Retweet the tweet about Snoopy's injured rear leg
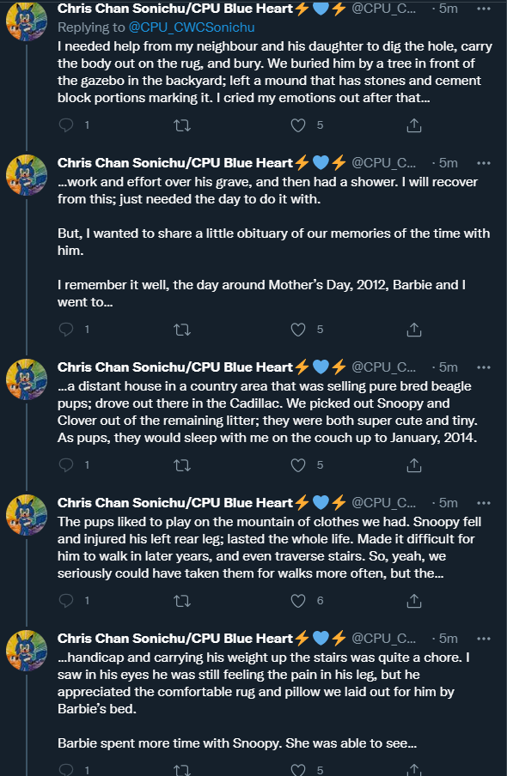Screen dimensions: 507x776 [x=182, y=601]
